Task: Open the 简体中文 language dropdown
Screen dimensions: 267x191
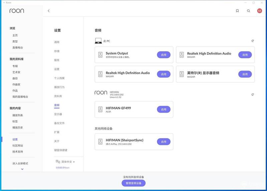Action: pos(68,162)
